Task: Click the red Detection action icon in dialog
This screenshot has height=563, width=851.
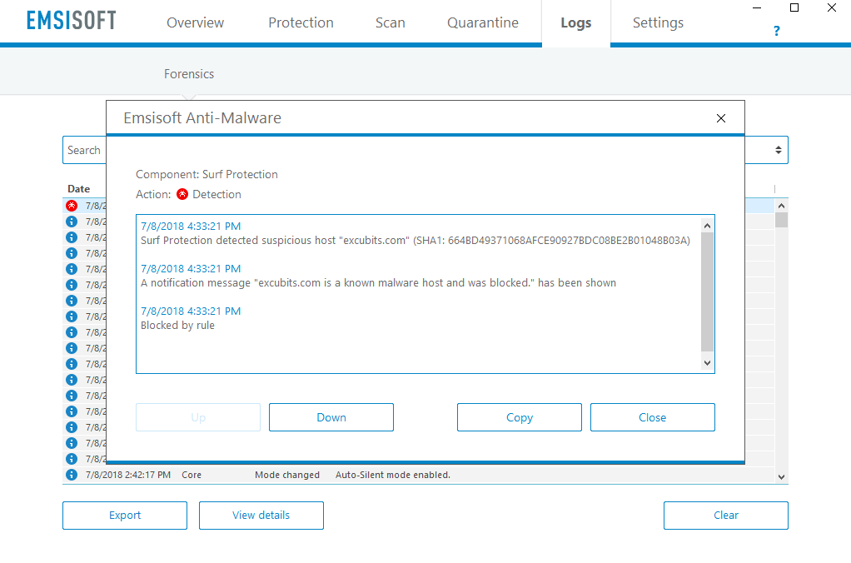Action: pyautogui.click(x=182, y=194)
